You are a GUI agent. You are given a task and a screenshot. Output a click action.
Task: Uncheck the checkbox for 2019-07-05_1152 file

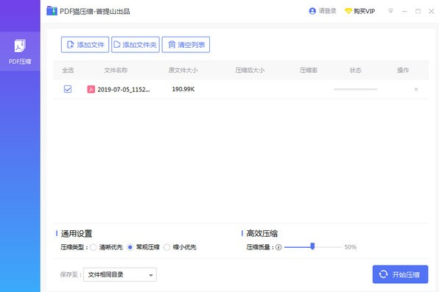[68, 89]
